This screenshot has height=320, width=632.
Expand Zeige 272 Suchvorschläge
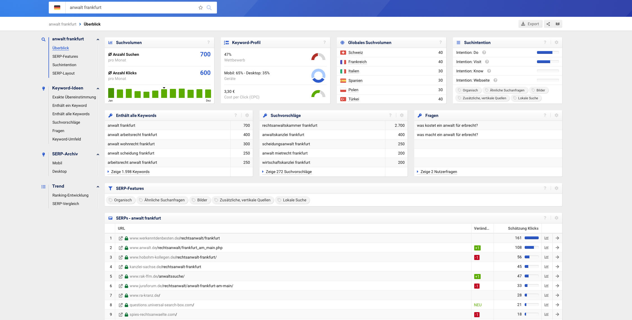tap(288, 172)
